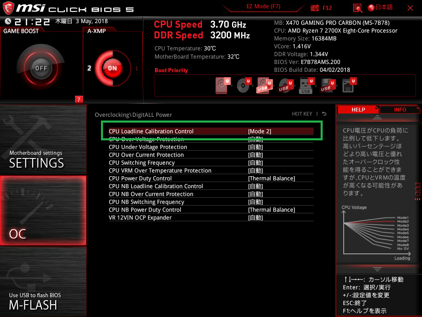Click the red question mark help icon
The height and width of the screenshot is (317, 422).
79,99
